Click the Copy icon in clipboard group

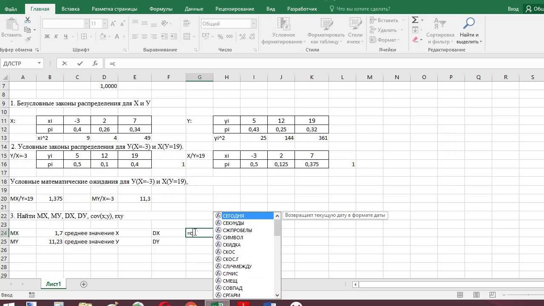[28, 30]
